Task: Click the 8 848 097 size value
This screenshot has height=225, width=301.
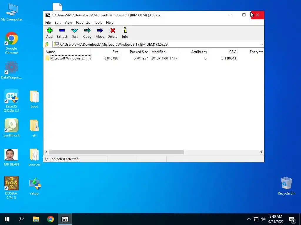Action: [x=111, y=58]
